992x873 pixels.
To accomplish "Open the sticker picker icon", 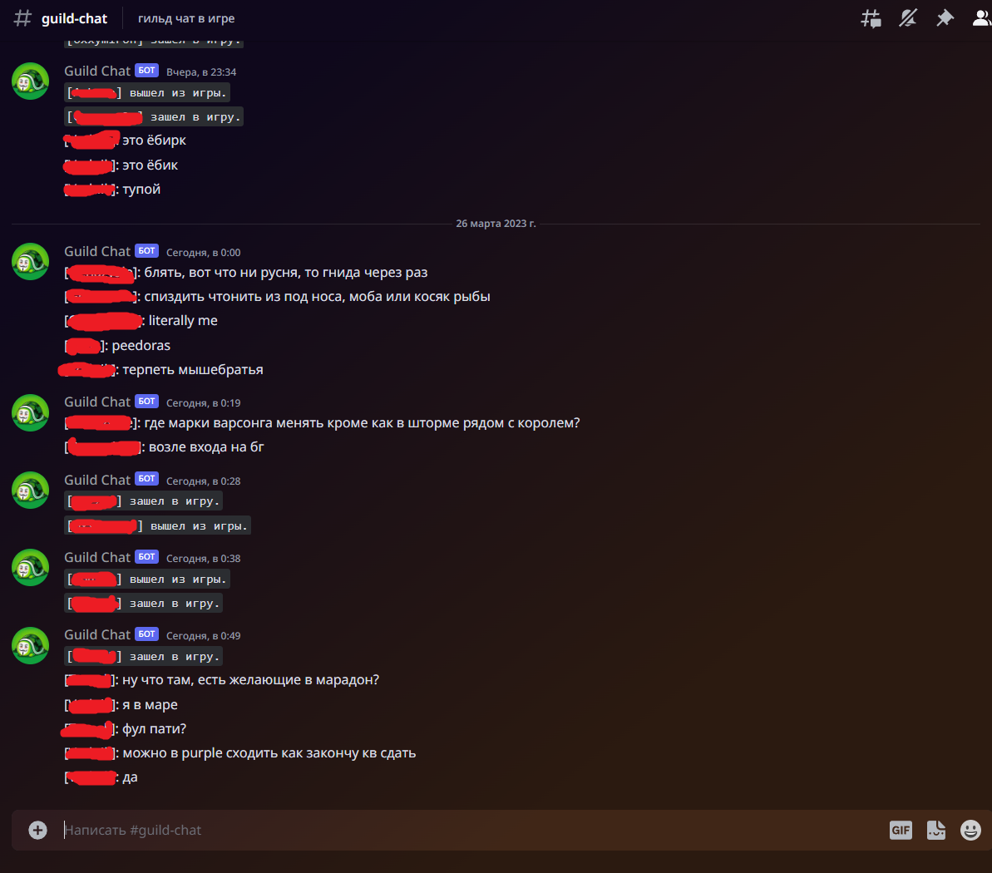I will pos(935,830).
